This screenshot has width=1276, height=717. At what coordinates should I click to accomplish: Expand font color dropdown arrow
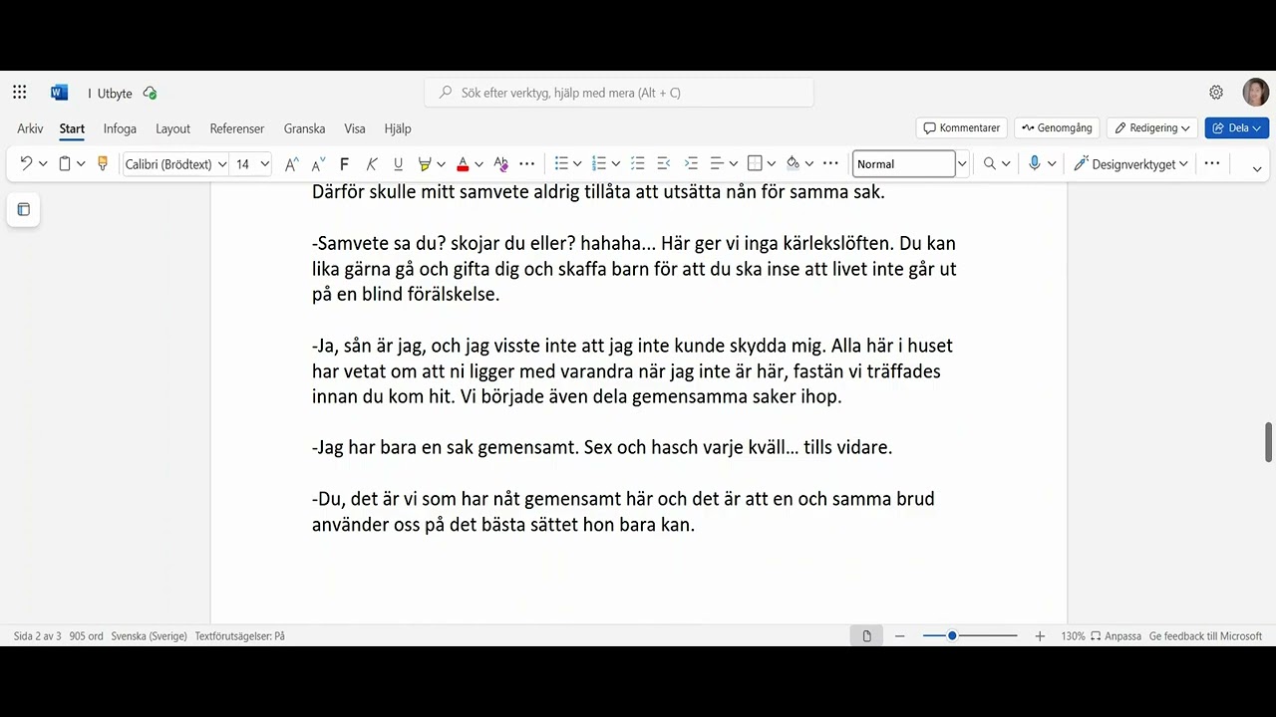coord(478,164)
